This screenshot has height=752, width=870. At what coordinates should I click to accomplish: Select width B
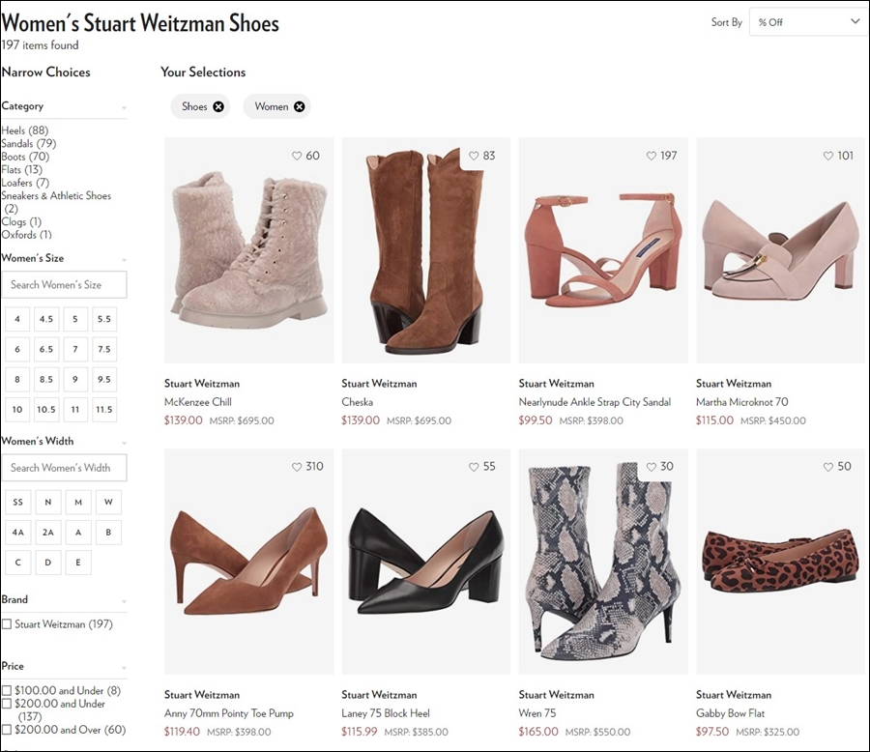click(x=108, y=533)
